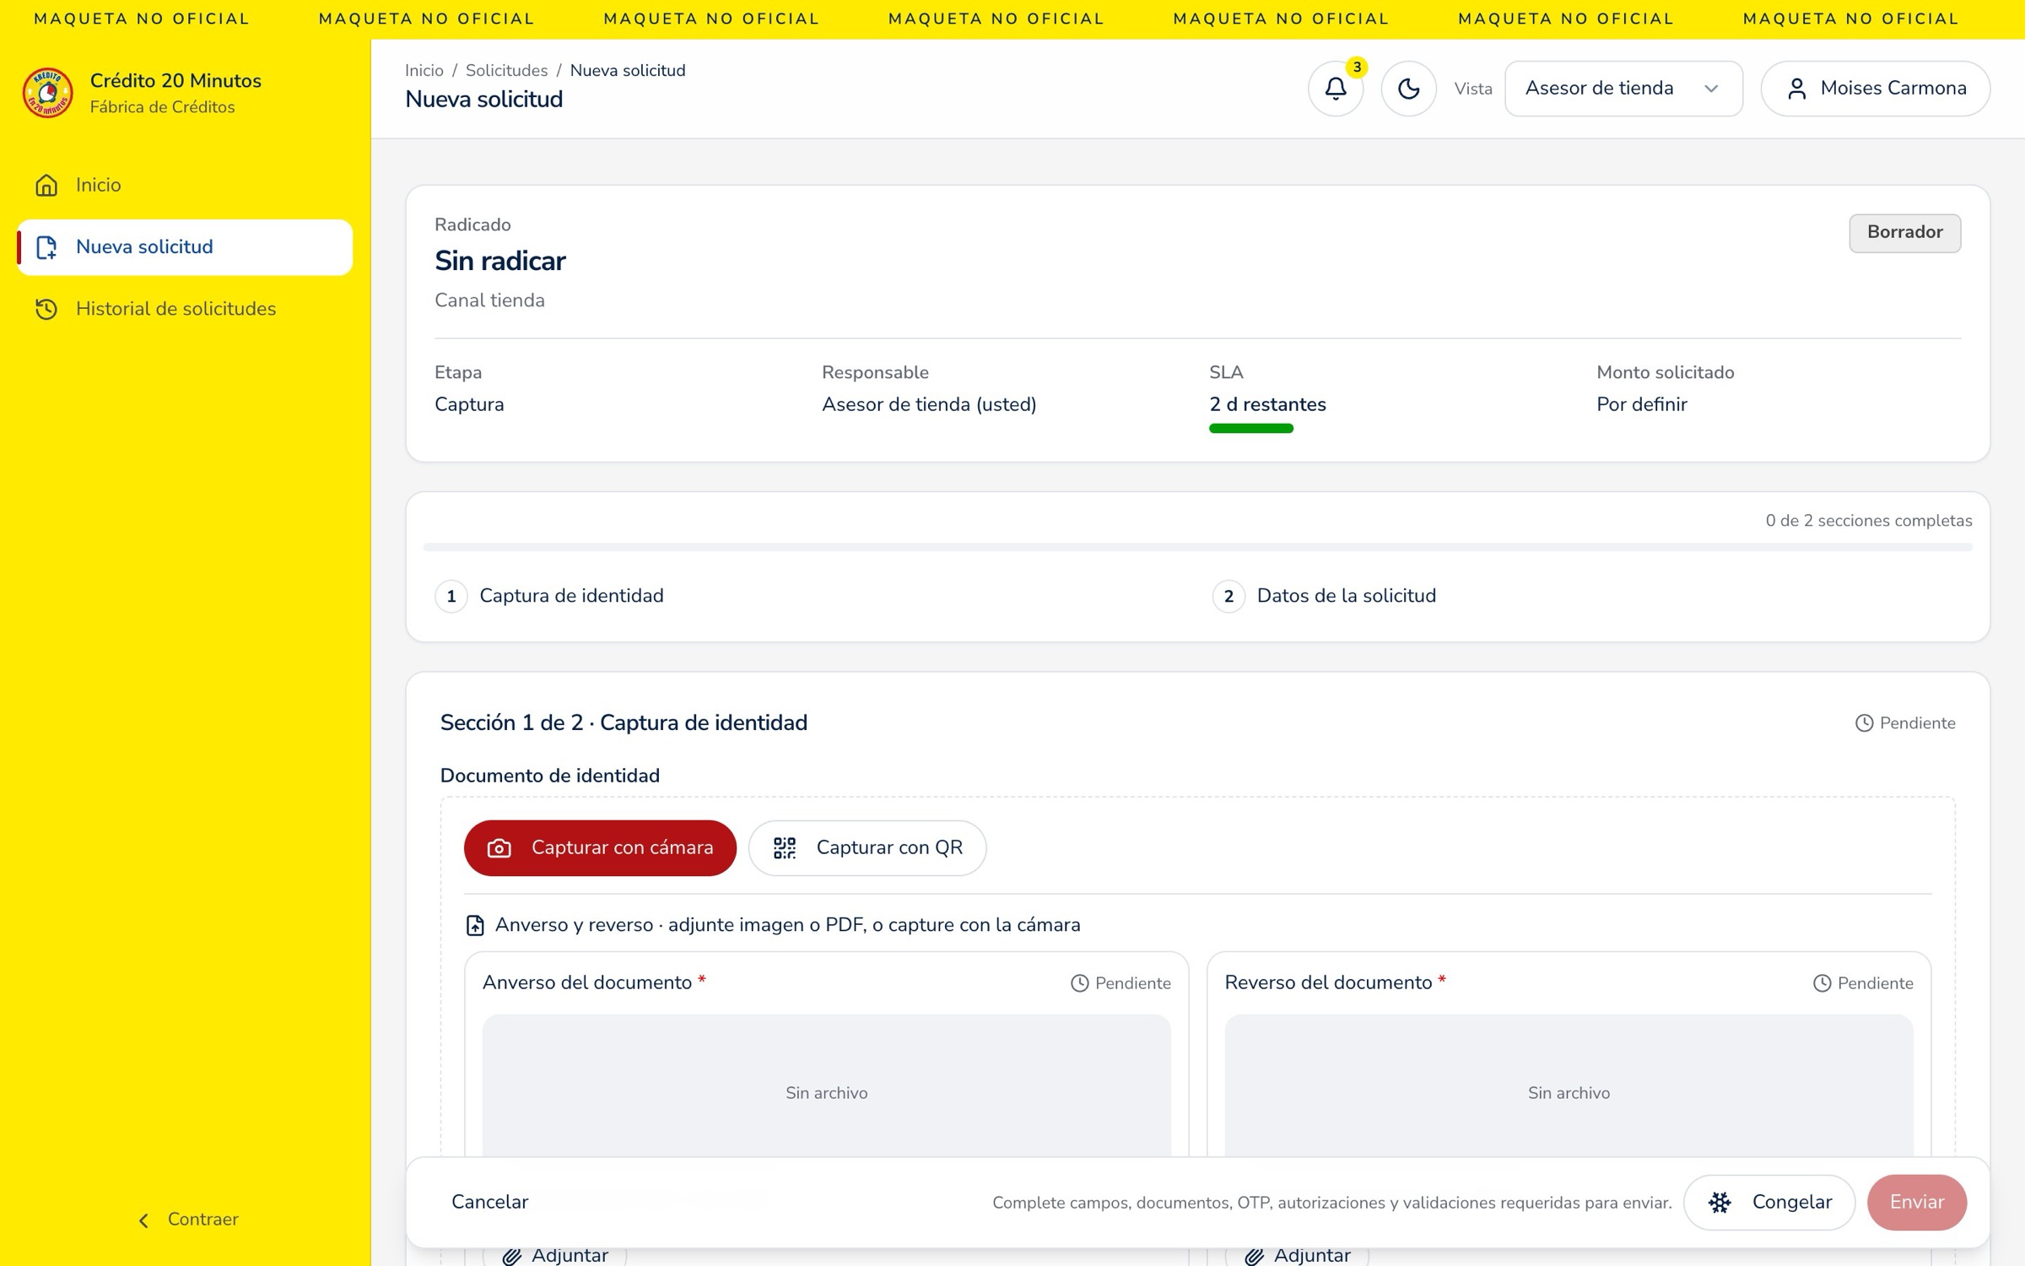Open the Moises Carmona user menu

click(x=1875, y=89)
